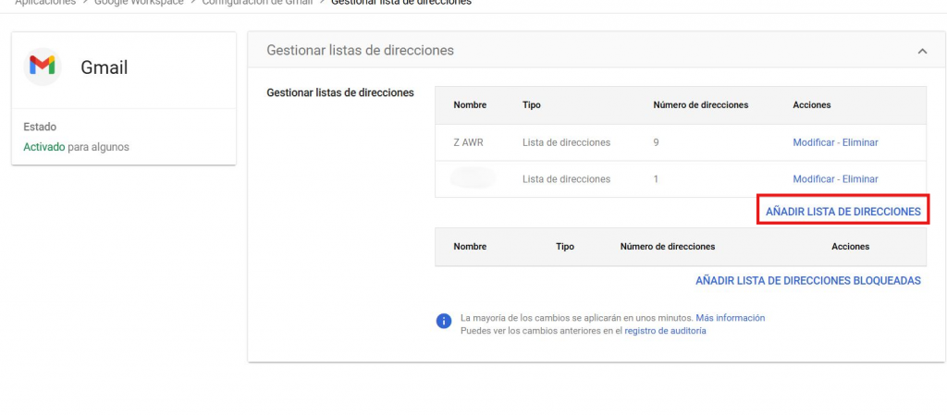Viewport: 947px width, 415px height.
Task: Click the Gmail envelope logo icon
Action: (x=43, y=67)
